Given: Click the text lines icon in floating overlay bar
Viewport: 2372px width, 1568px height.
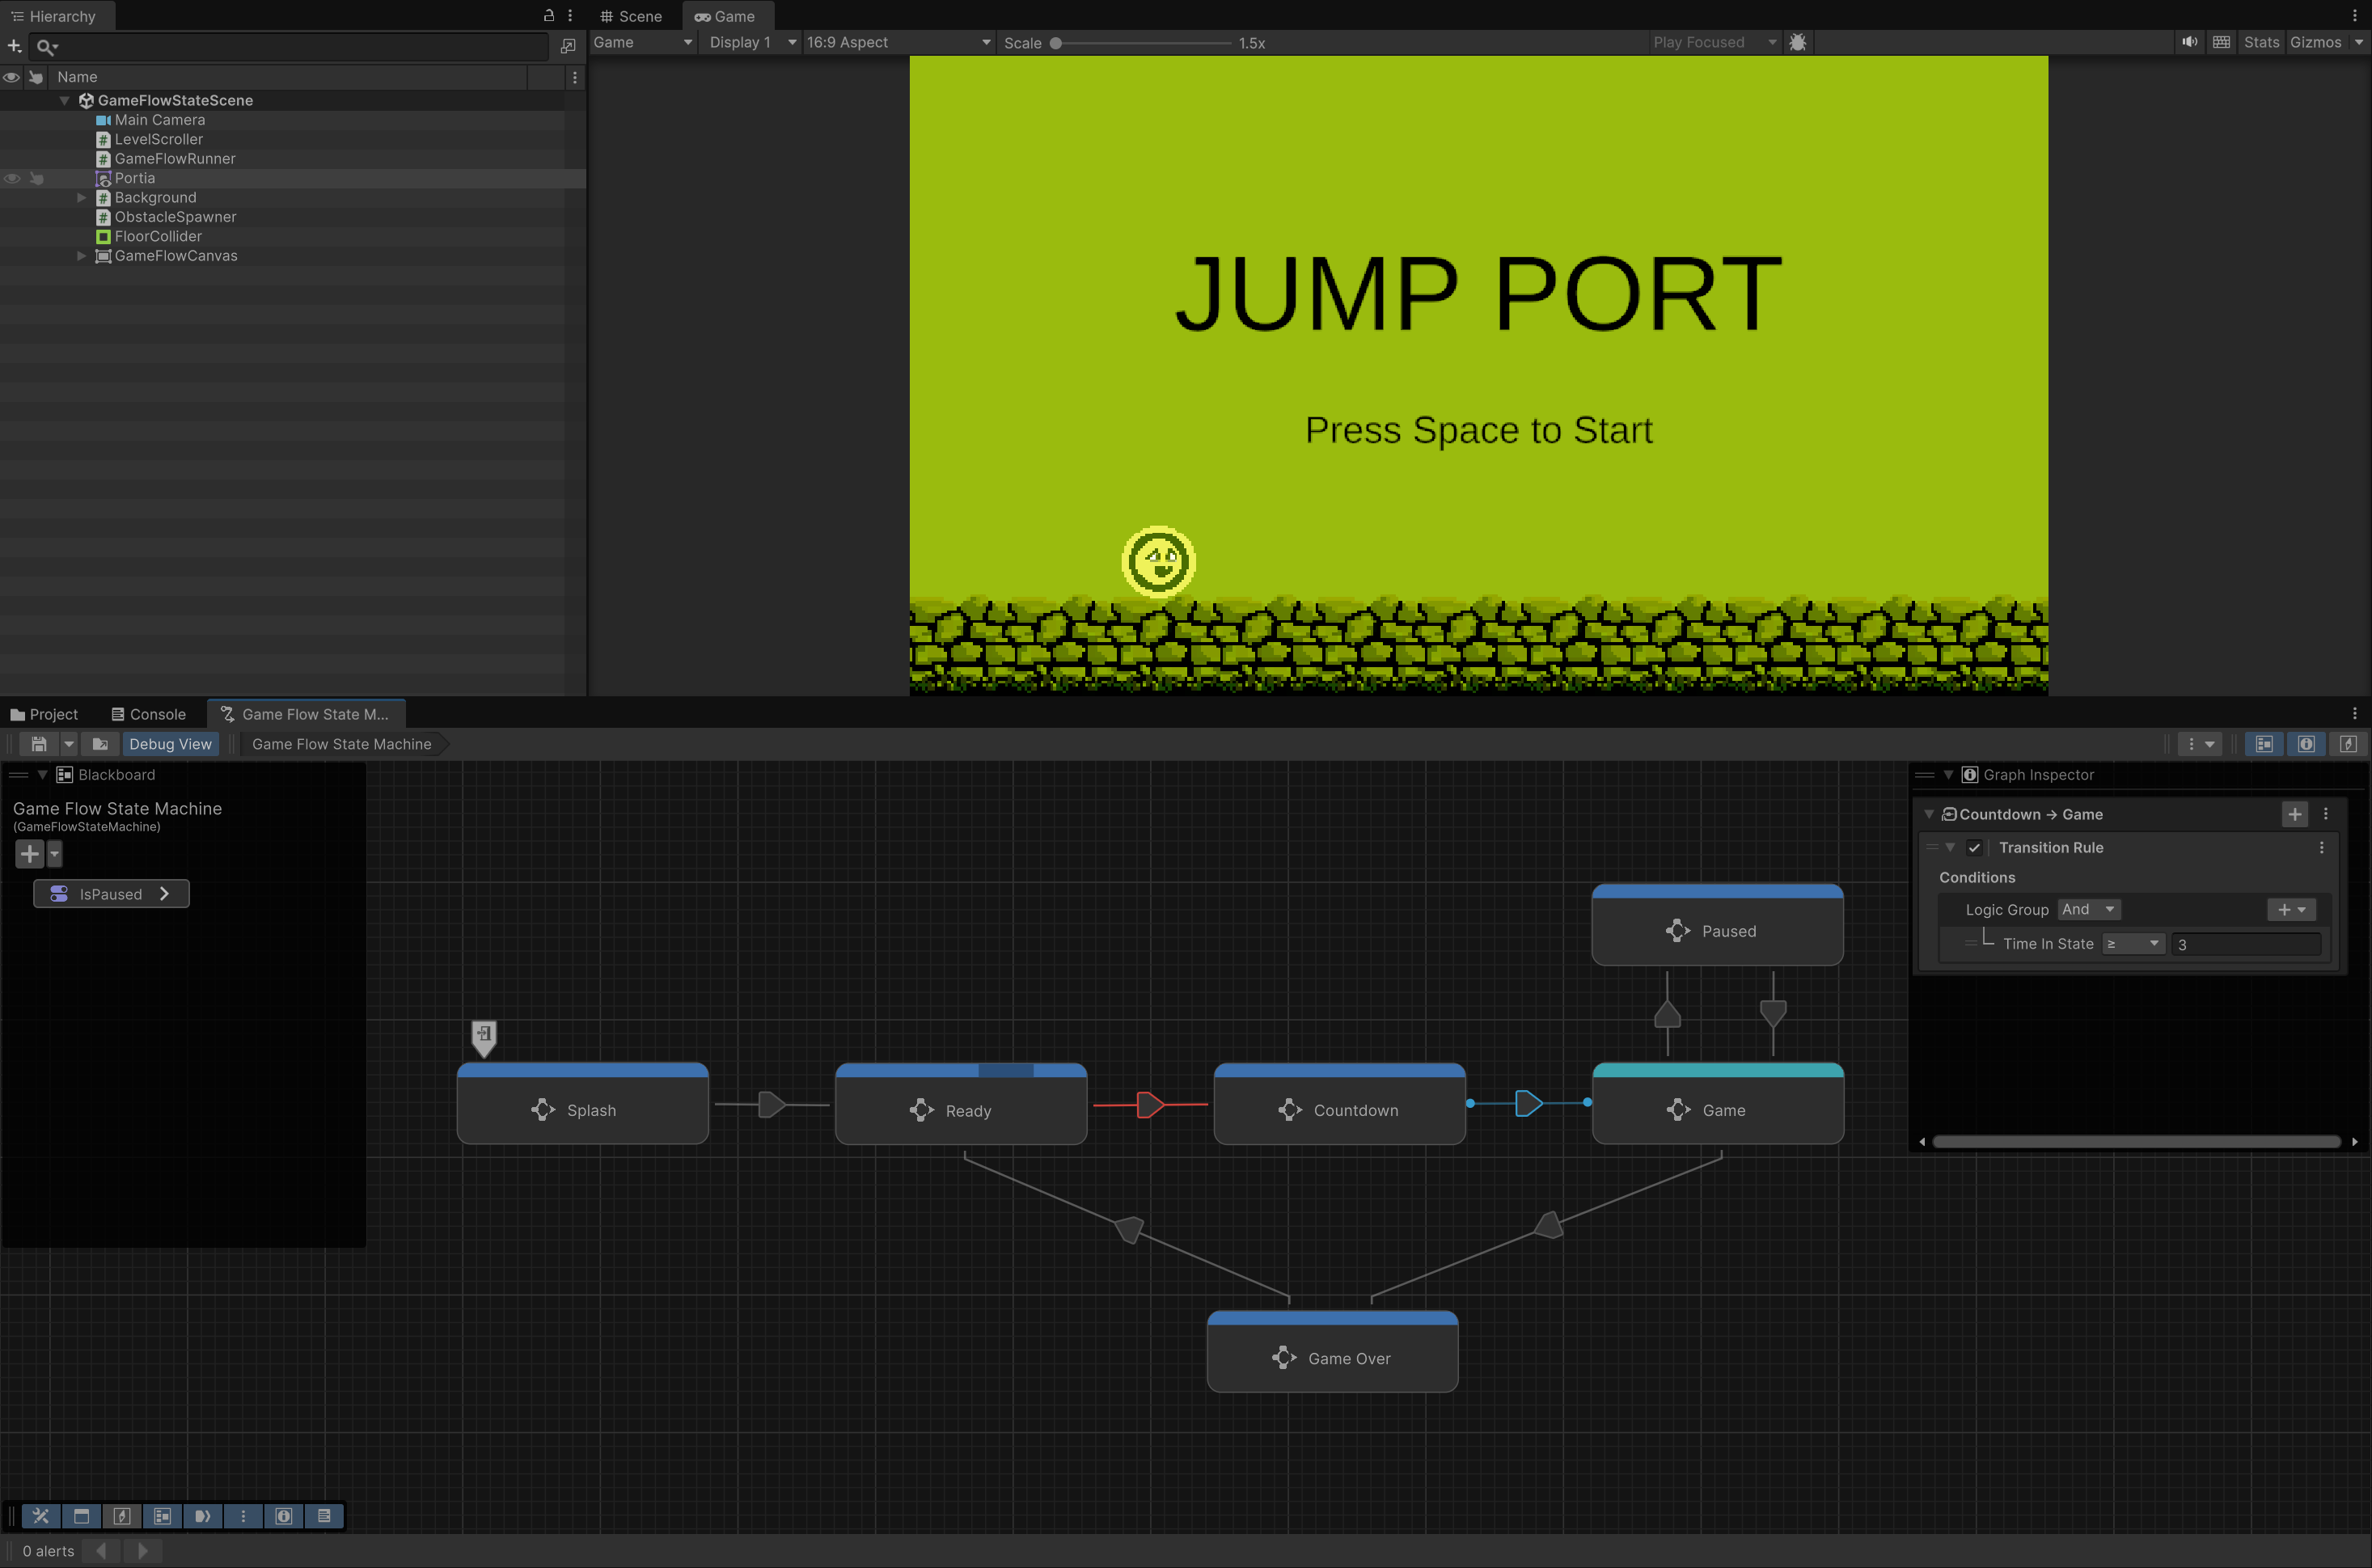Looking at the screenshot, I should (x=324, y=1516).
